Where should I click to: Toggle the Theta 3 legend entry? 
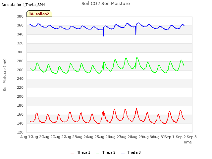tap(131, 152)
